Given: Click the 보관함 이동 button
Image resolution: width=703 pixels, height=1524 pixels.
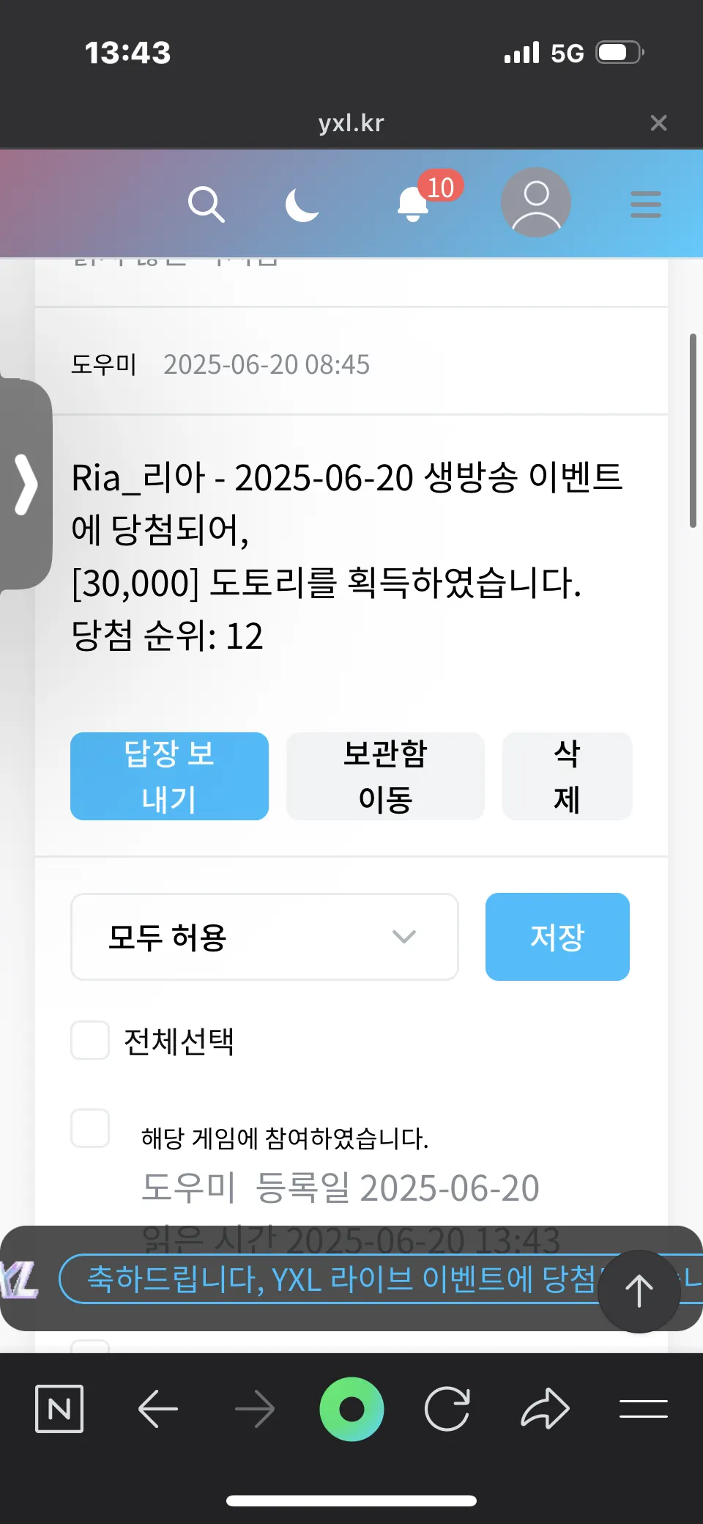Looking at the screenshot, I should click(385, 776).
